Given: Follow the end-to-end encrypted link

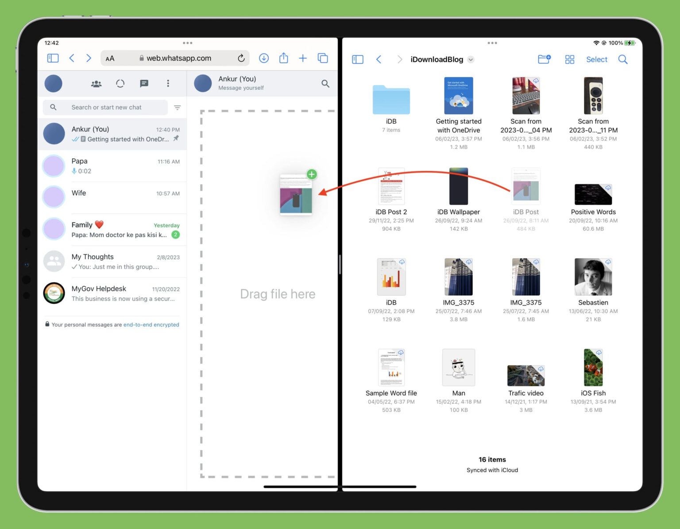Looking at the screenshot, I should (x=151, y=324).
